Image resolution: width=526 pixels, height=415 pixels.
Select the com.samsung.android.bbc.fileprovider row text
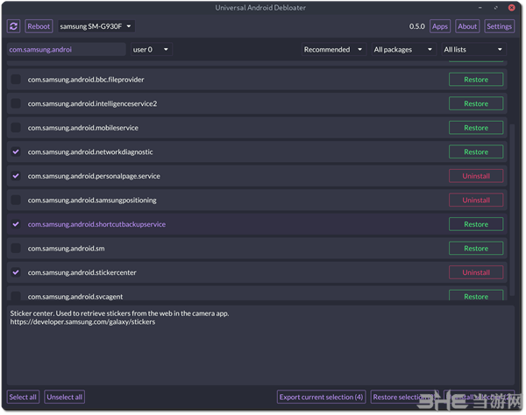tap(86, 80)
